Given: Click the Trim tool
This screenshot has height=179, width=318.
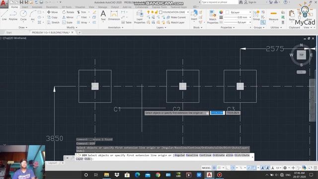Looking at the screenshot, I should [x=81, y=12].
